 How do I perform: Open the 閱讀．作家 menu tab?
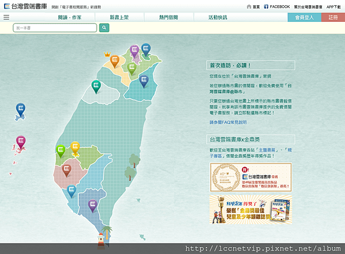pyautogui.click(x=70, y=17)
